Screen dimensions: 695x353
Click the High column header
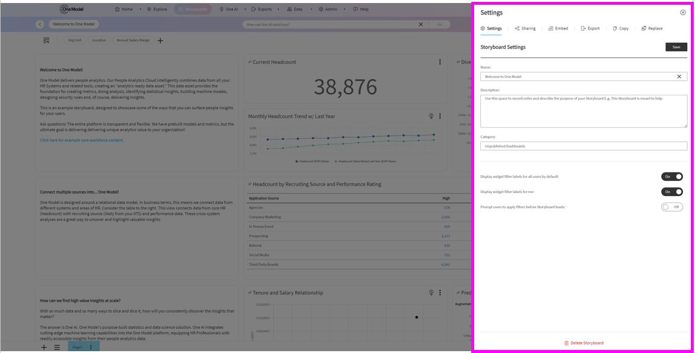[446, 199]
